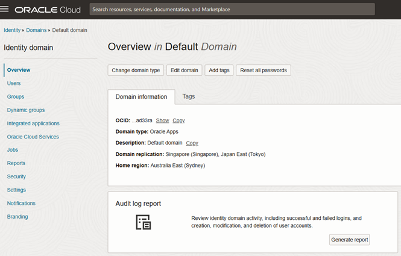Open Notifications in the sidebar
The height and width of the screenshot is (256, 401).
click(21, 204)
